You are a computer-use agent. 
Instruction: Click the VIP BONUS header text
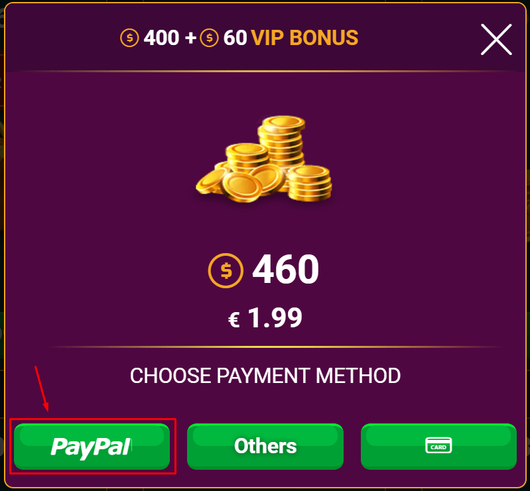304,38
